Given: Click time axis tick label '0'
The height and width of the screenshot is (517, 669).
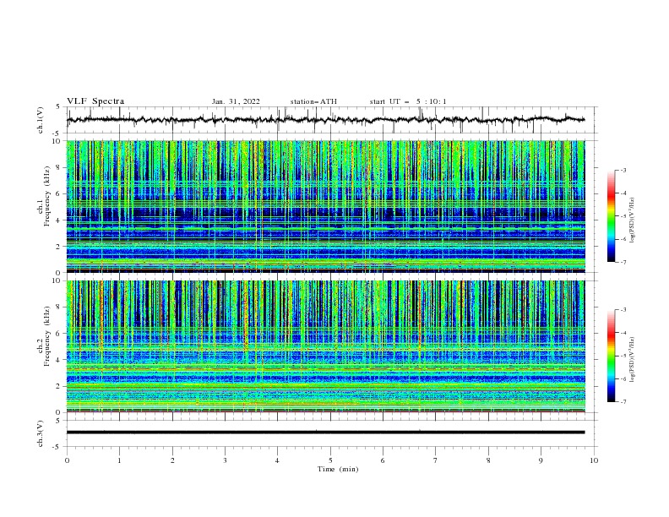Looking at the screenshot, I should tap(67, 460).
